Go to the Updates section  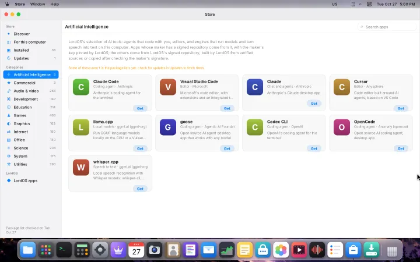[31, 58]
